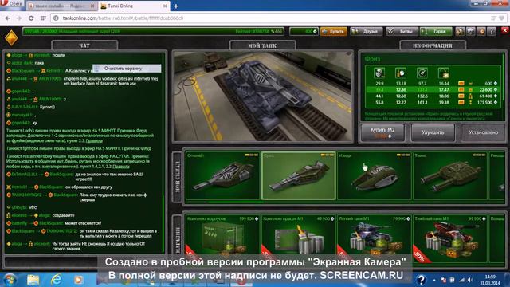Click the Фриз title in the info panel
The height and width of the screenshot is (287, 510).
[372, 59]
